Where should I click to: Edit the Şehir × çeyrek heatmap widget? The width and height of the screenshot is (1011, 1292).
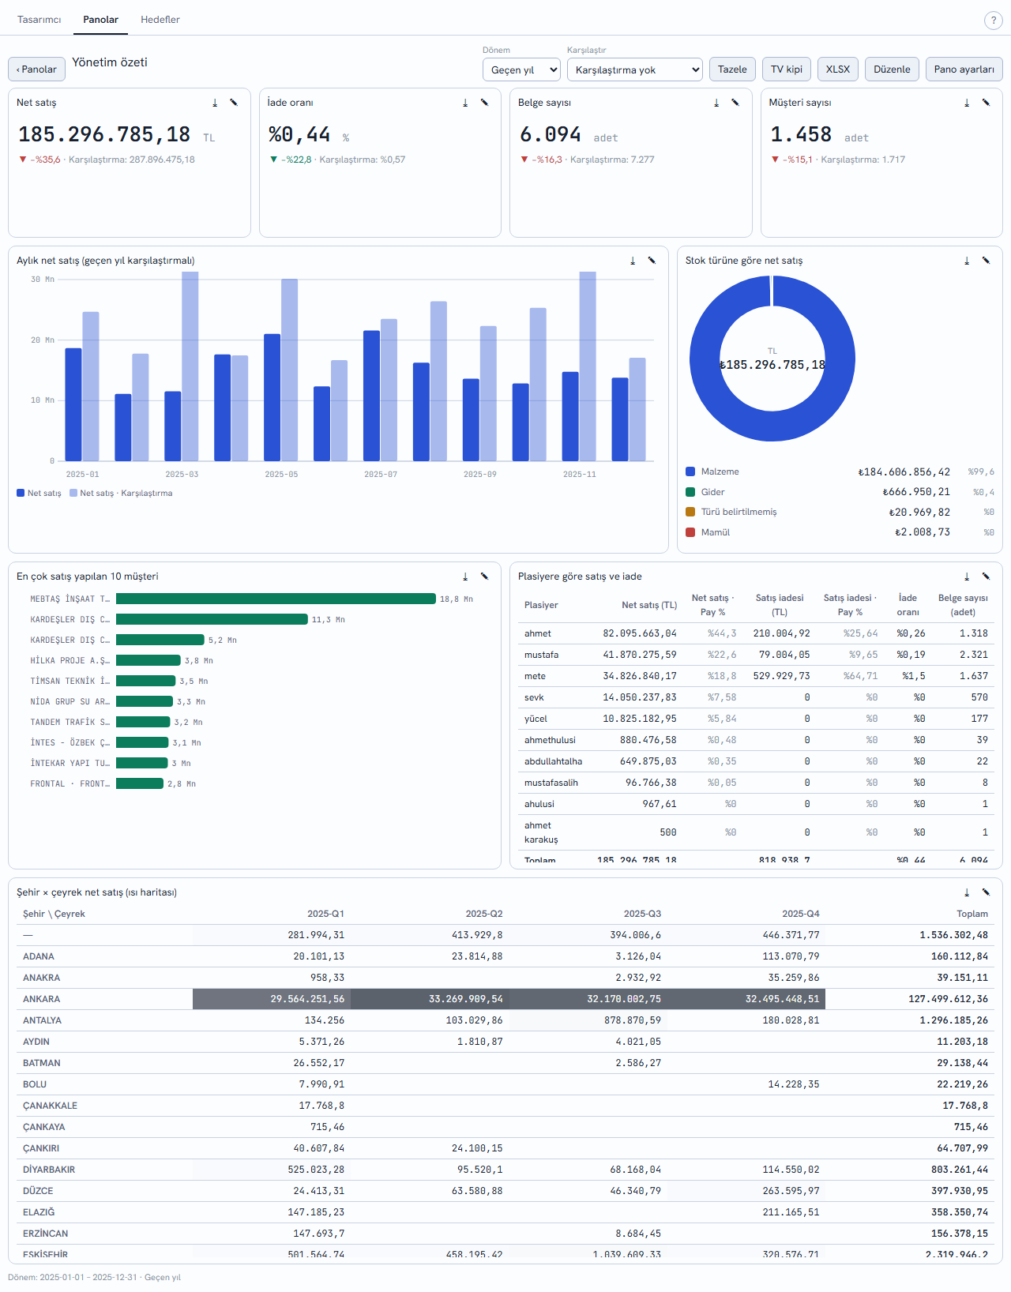(986, 892)
